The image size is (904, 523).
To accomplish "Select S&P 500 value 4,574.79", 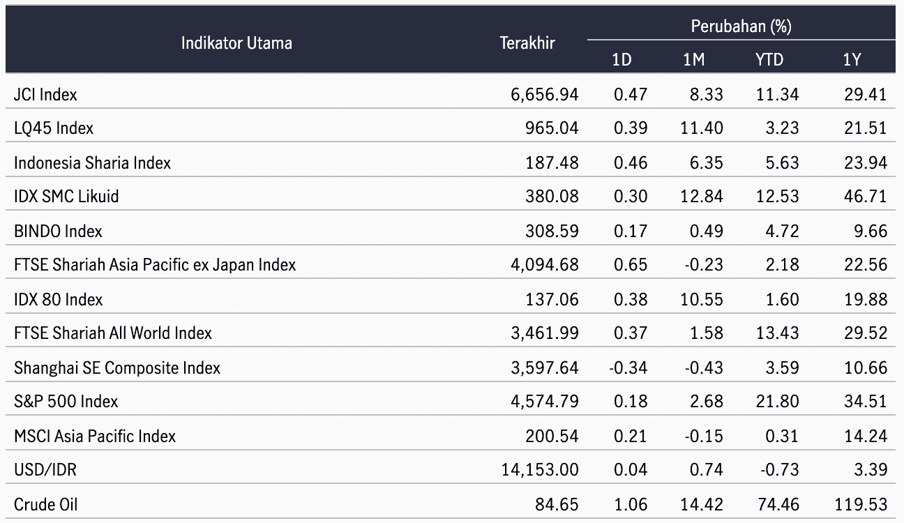I will (x=545, y=402).
